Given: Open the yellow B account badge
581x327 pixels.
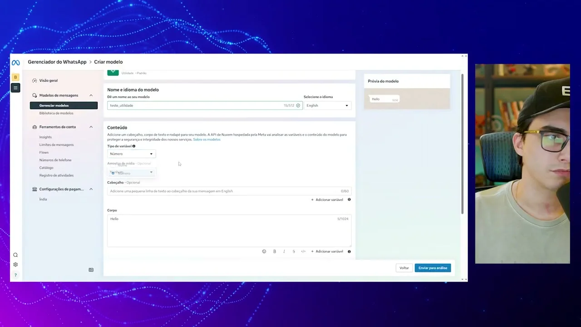Looking at the screenshot, I should coord(15,77).
